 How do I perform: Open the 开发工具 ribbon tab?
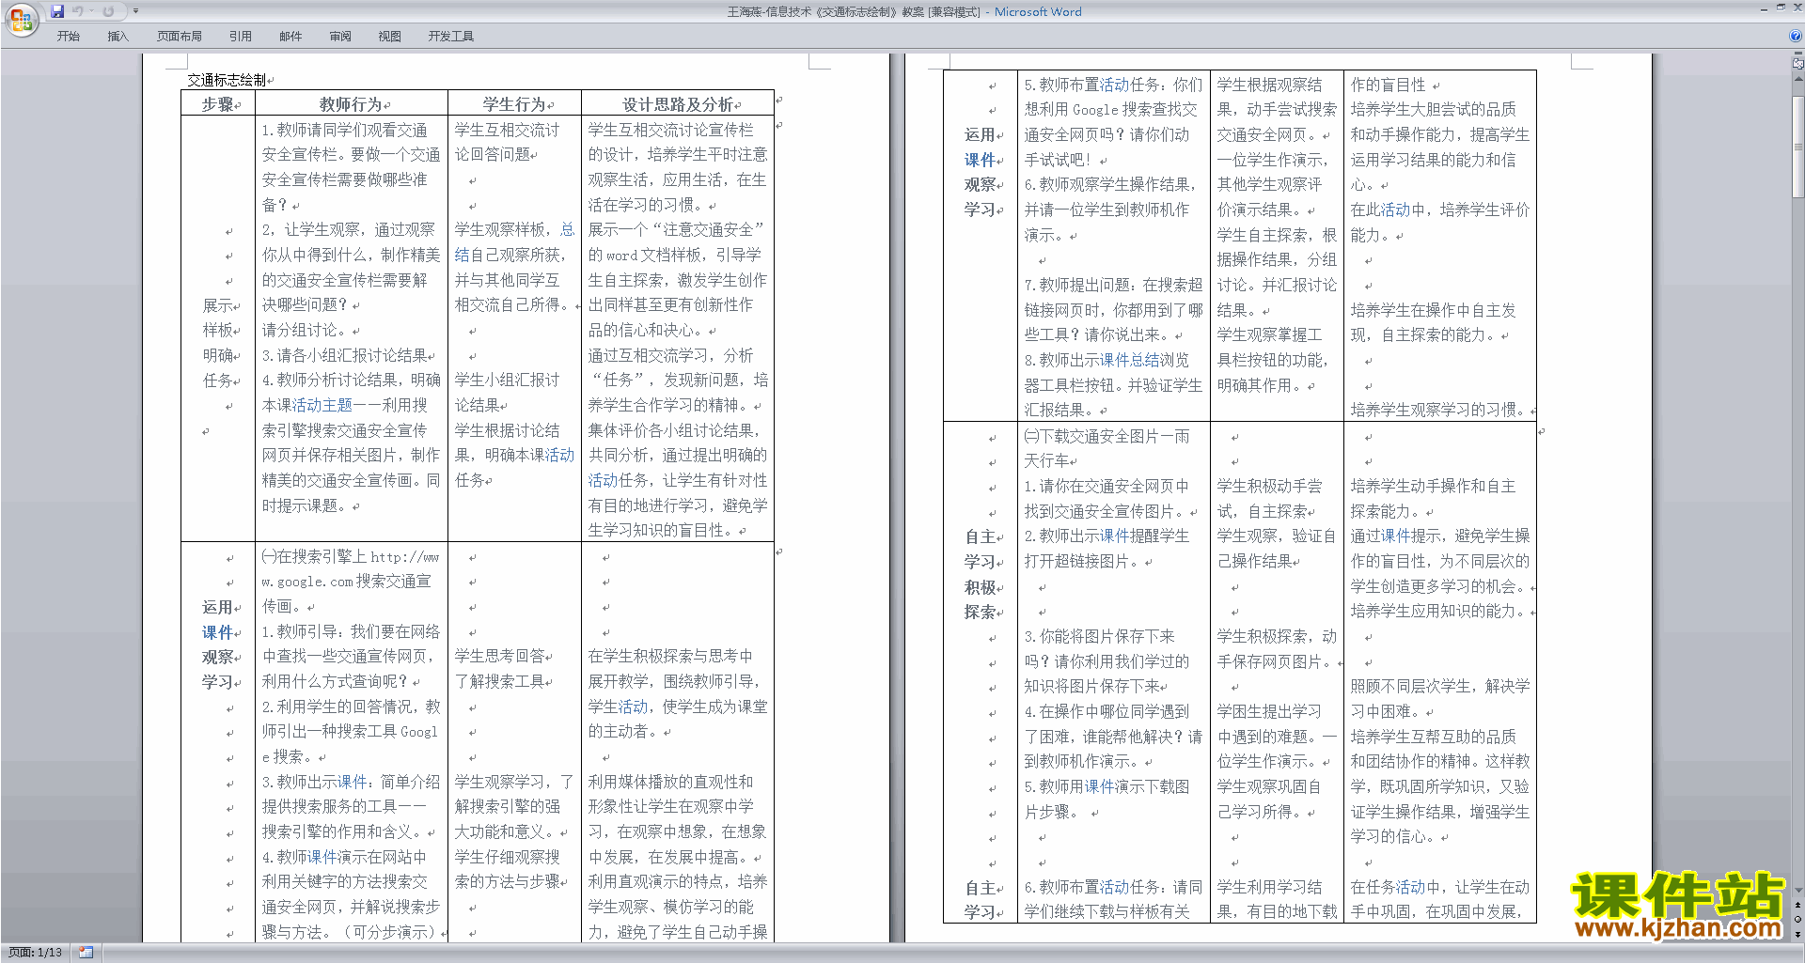click(x=451, y=37)
